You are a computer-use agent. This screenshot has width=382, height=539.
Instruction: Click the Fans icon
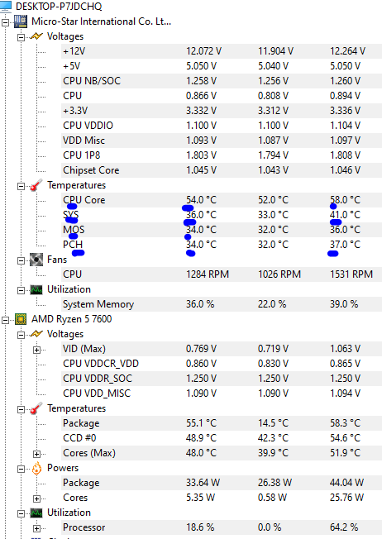point(36,260)
